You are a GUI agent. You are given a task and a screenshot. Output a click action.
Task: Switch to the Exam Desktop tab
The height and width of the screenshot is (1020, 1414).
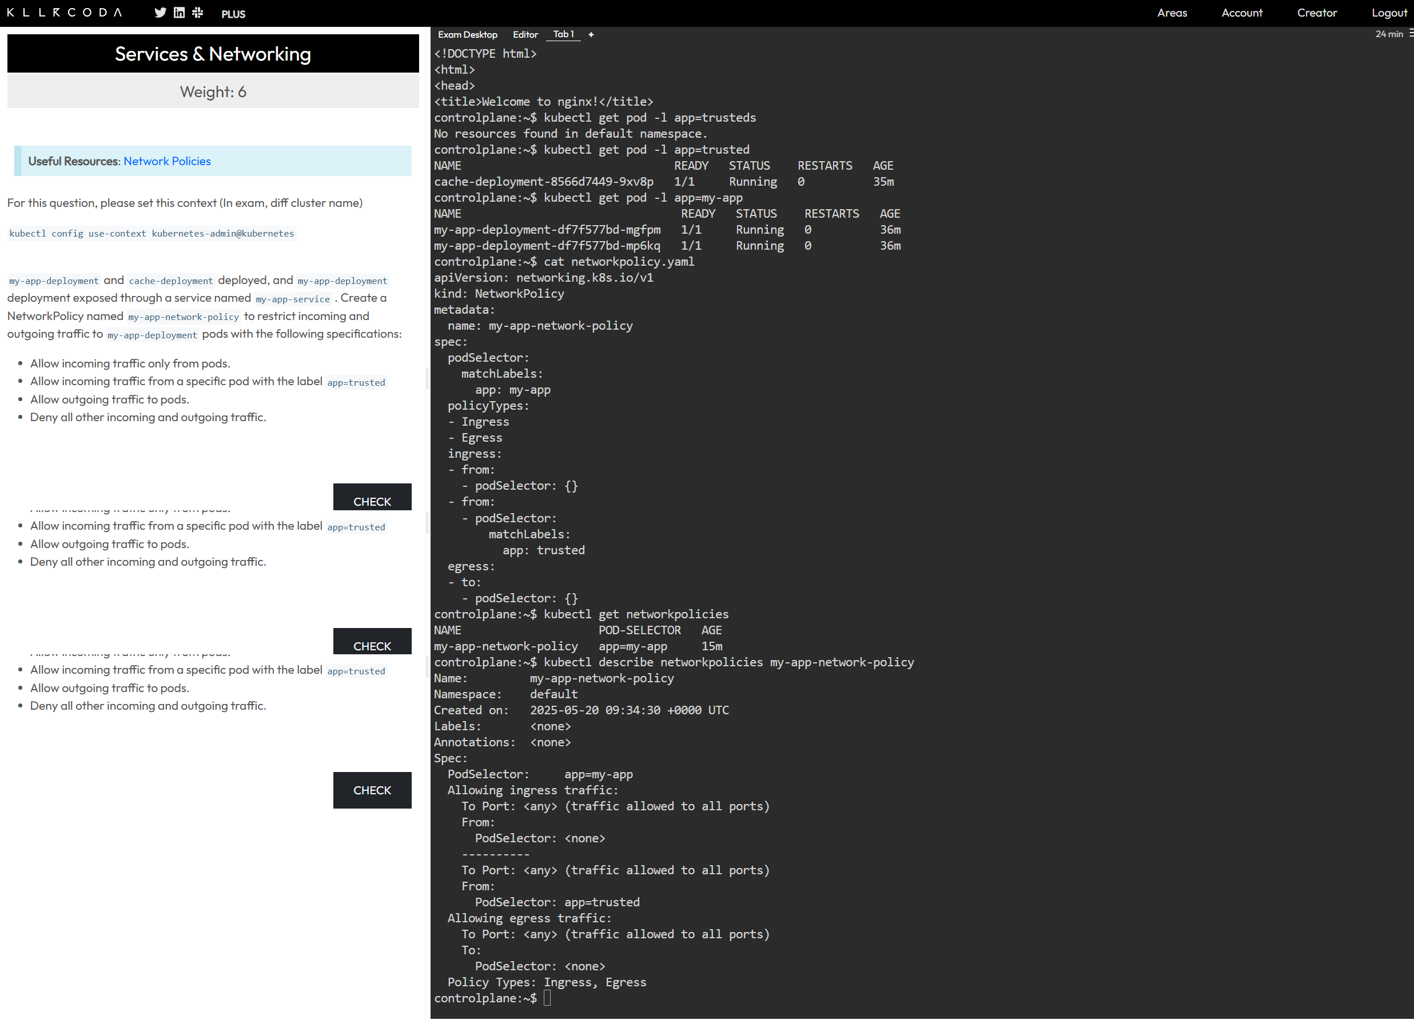(468, 35)
